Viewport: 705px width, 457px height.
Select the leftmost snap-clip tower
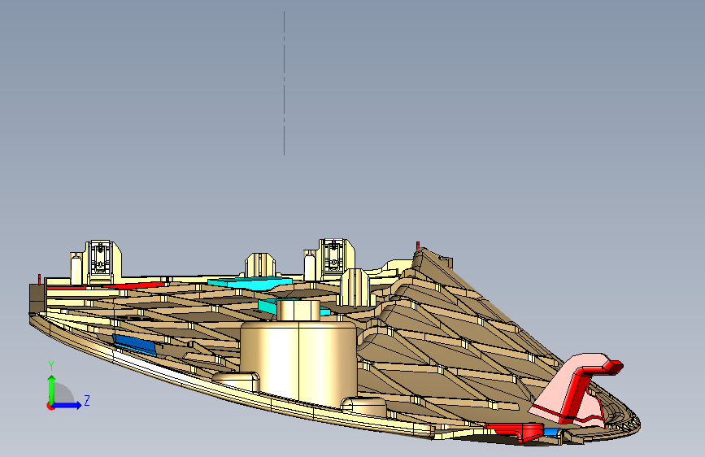coord(103,261)
